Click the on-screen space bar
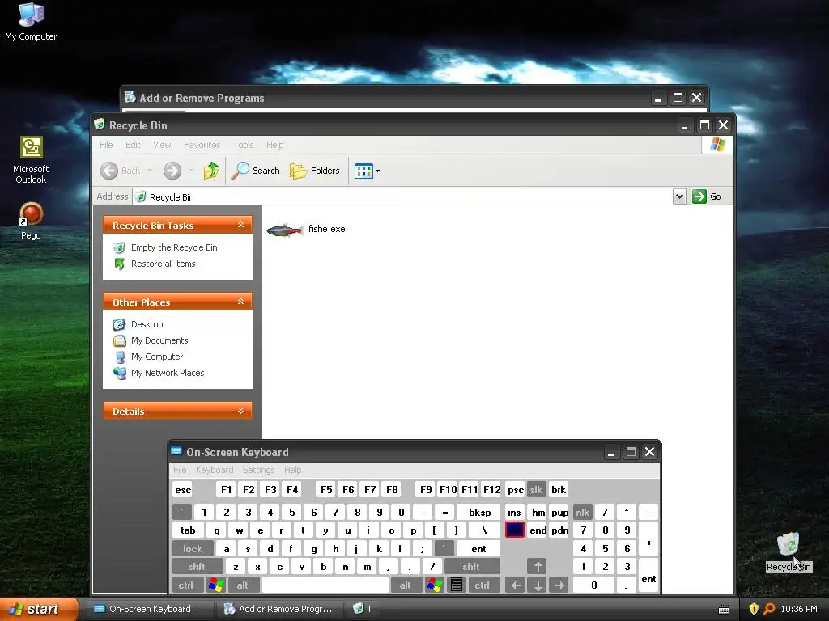The height and width of the screenshot is (621, 829). pyautogui.click(x=325, y=585)
